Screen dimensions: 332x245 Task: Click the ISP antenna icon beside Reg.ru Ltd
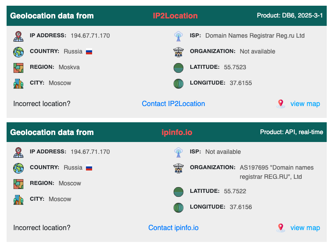pyautogui.click(x=178, y=36)
